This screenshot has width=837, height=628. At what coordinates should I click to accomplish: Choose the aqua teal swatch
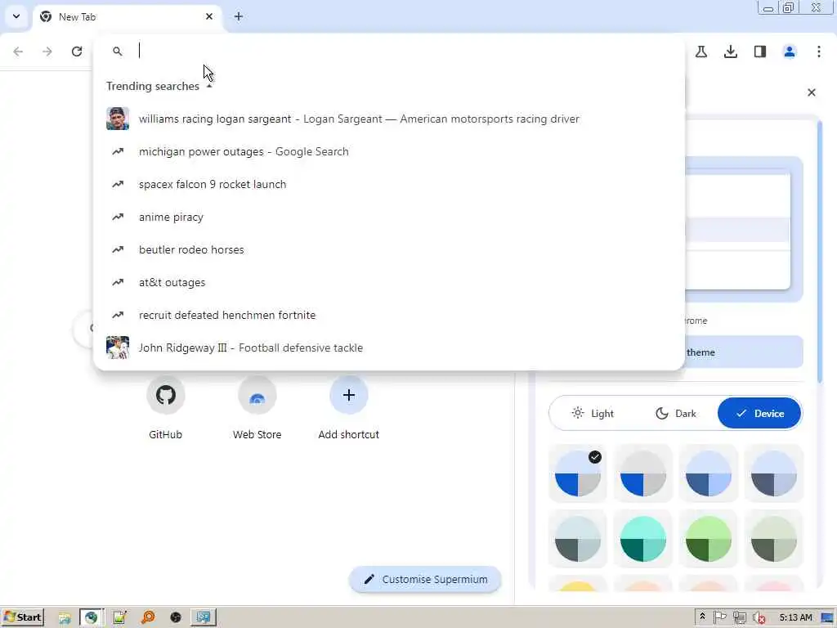(643, 539)
